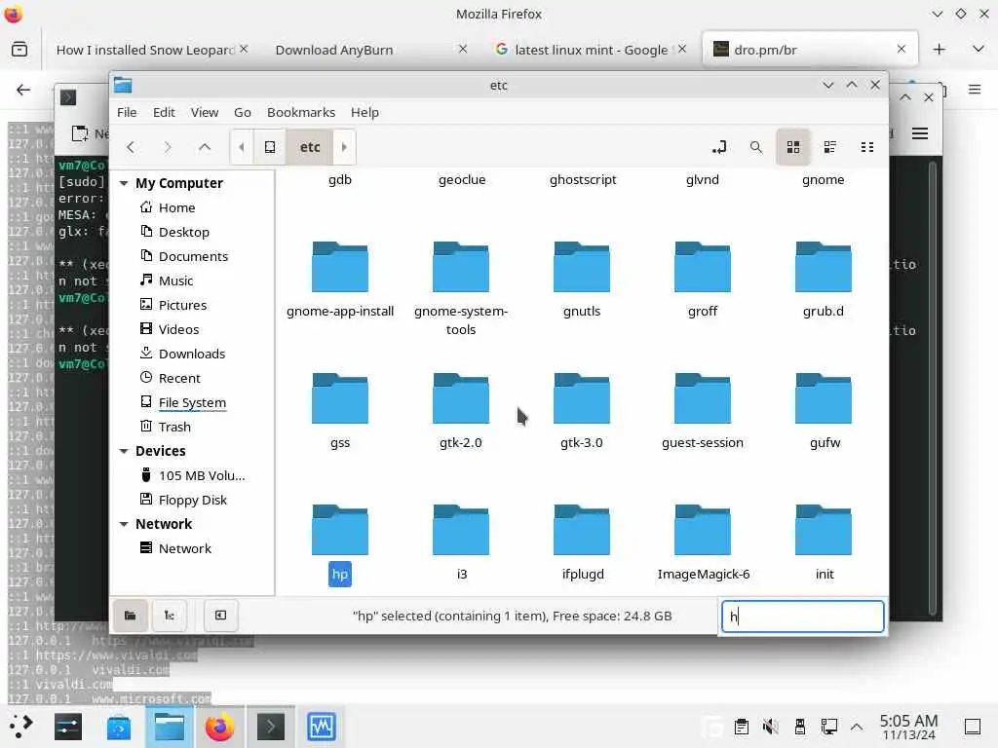
Task: Go forward in etc file manager
Action: click(168, 147)
